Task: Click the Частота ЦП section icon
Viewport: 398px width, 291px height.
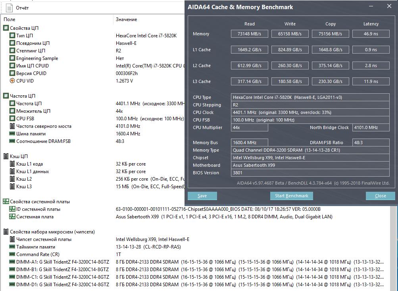Action: (x=6, y=96)
